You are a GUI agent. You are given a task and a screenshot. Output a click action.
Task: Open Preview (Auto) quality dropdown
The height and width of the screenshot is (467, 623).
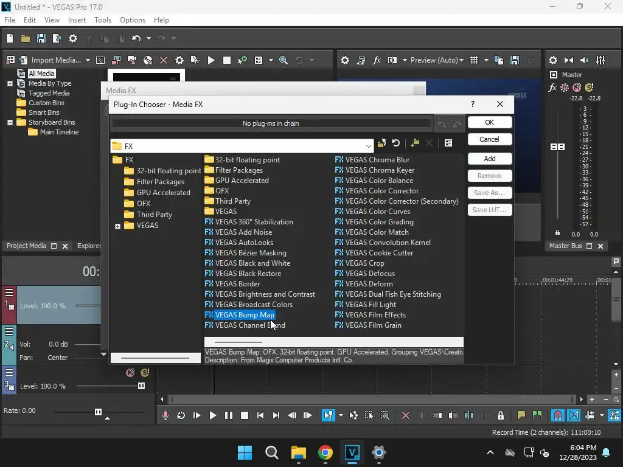437,60
